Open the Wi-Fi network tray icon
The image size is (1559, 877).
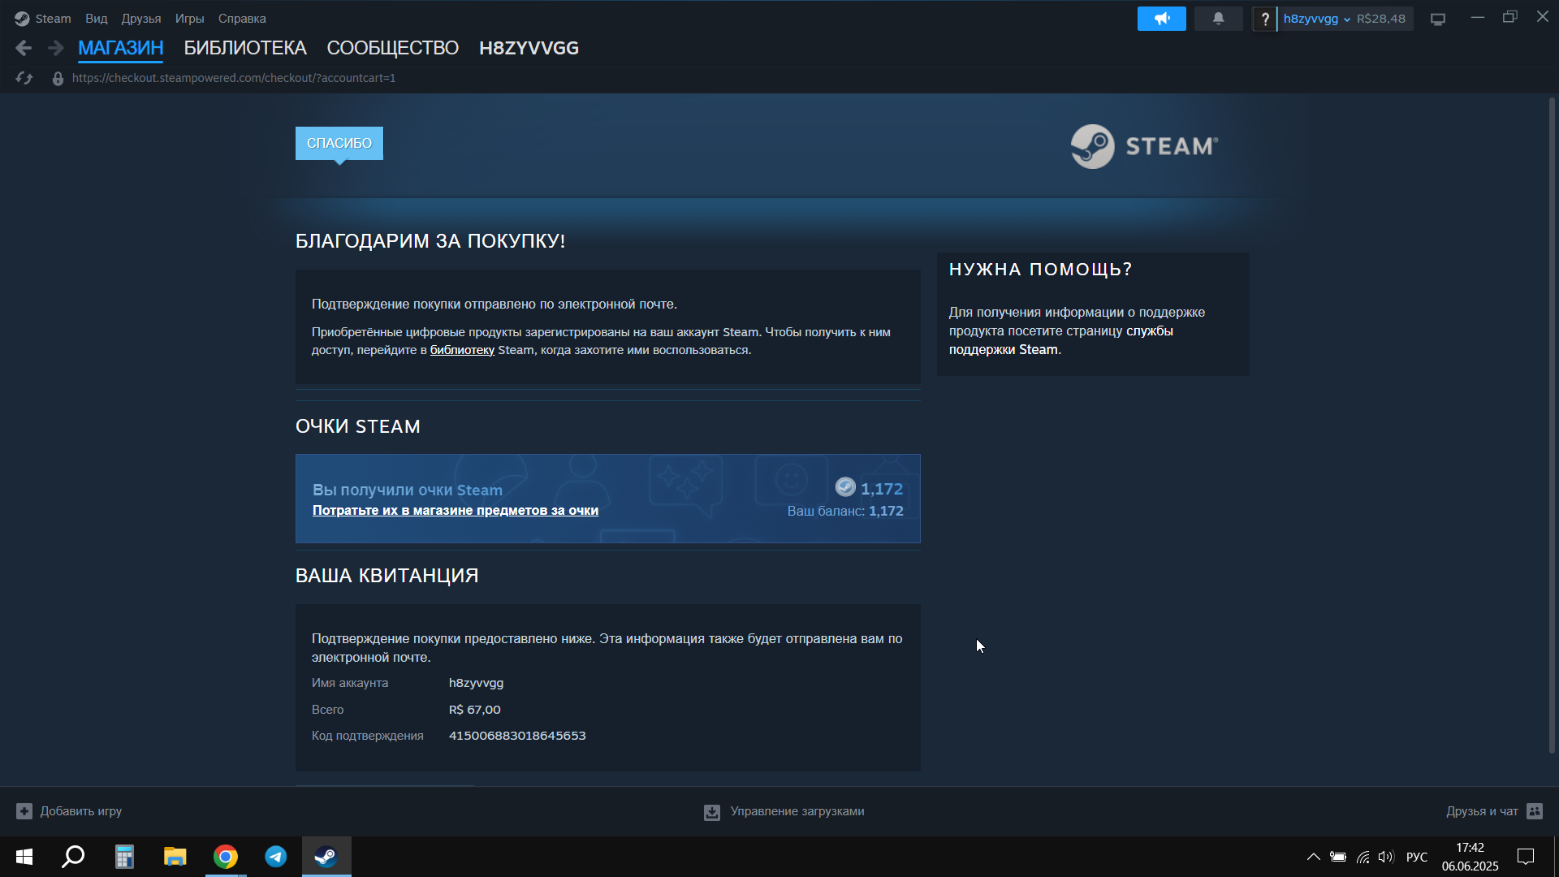point(1363,857)
